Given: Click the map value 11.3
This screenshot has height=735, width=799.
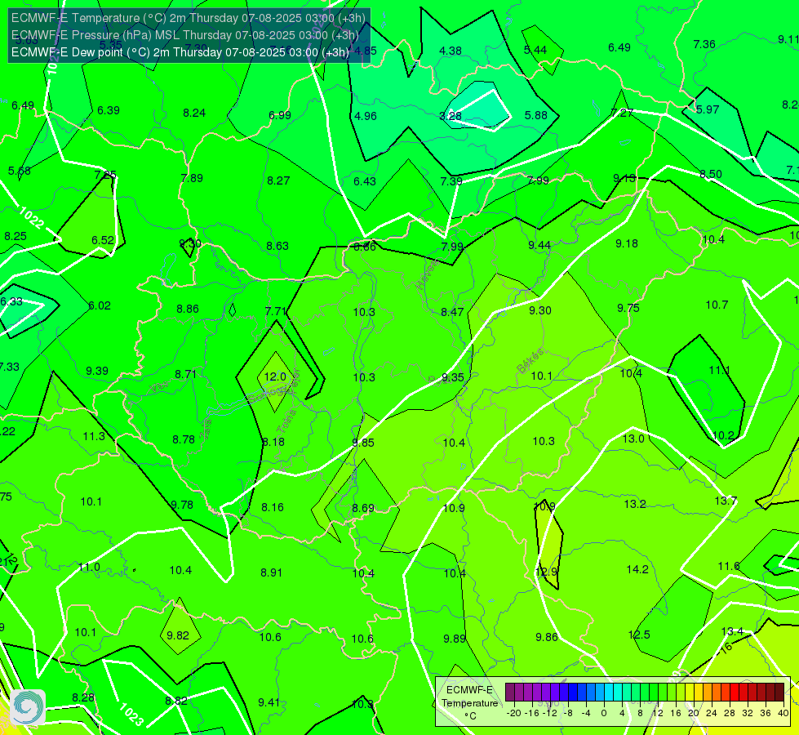Looking at the screenshot, I should 94,437.
